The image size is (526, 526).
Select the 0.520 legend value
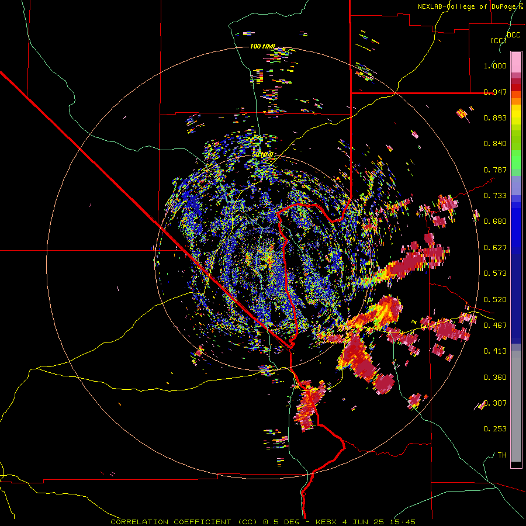pyautogui.click(x=495, y=300)
